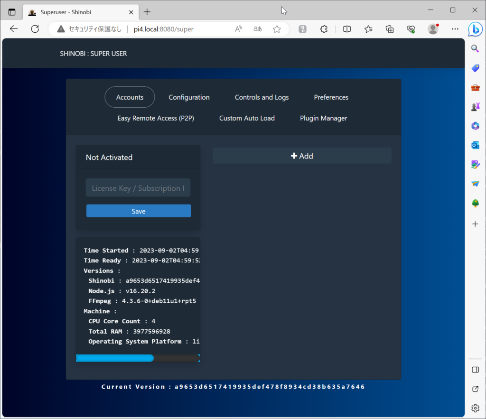Click the Extensions puzzle icon
The width and height of the screenshot is (486, 419).
coord(324,29)
